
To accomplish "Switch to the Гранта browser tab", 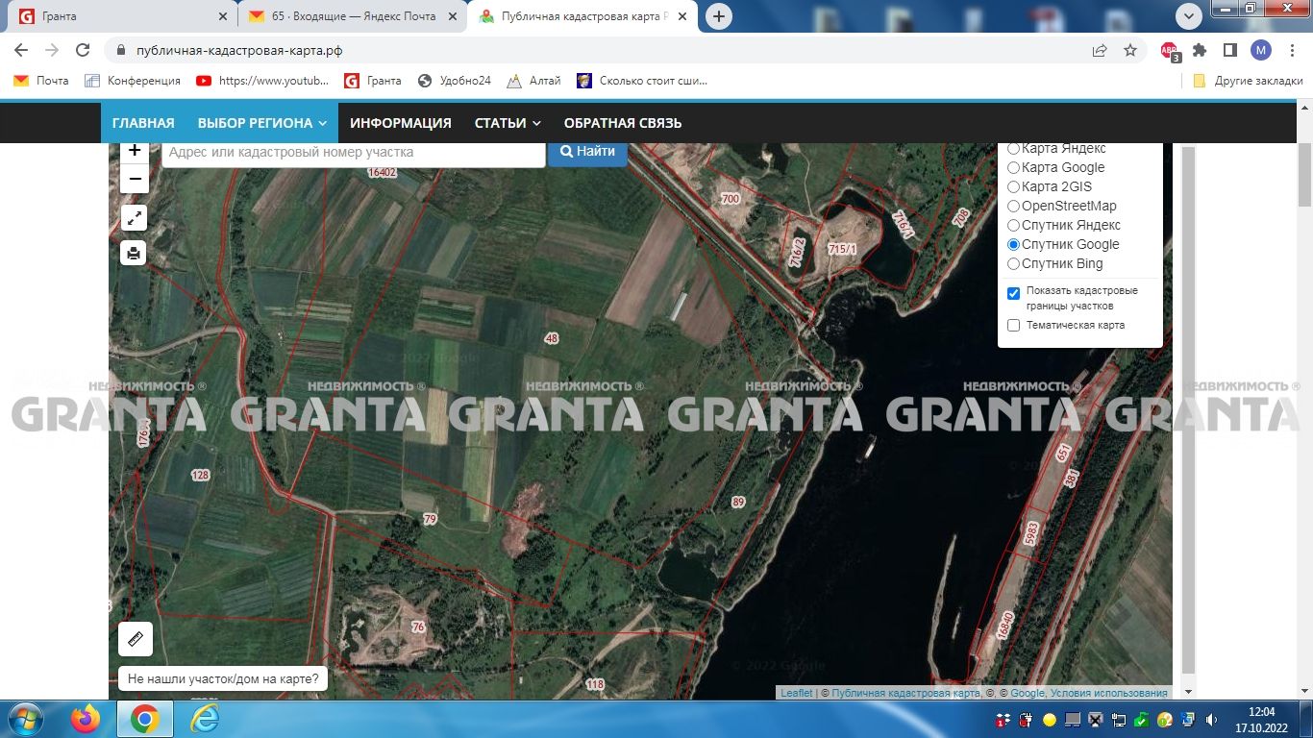I will point(119,16).
